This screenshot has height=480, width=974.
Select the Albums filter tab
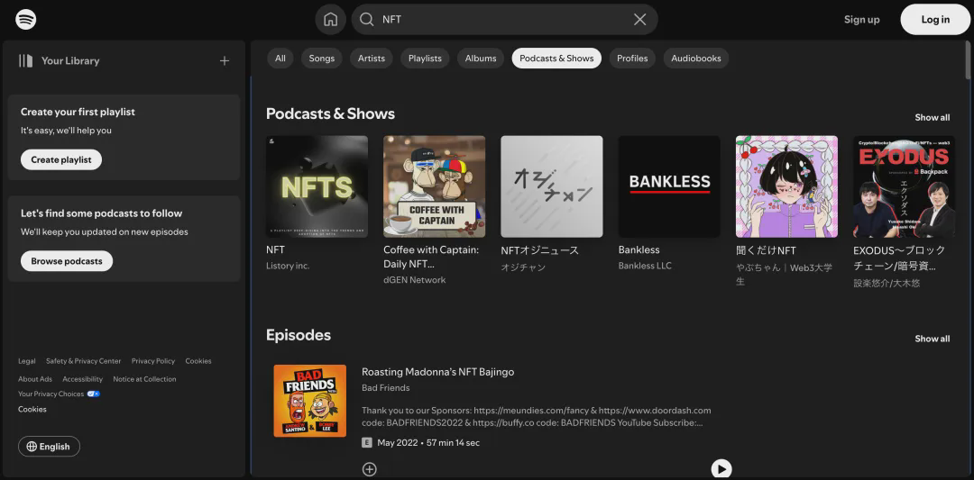[x=481, y=59]
